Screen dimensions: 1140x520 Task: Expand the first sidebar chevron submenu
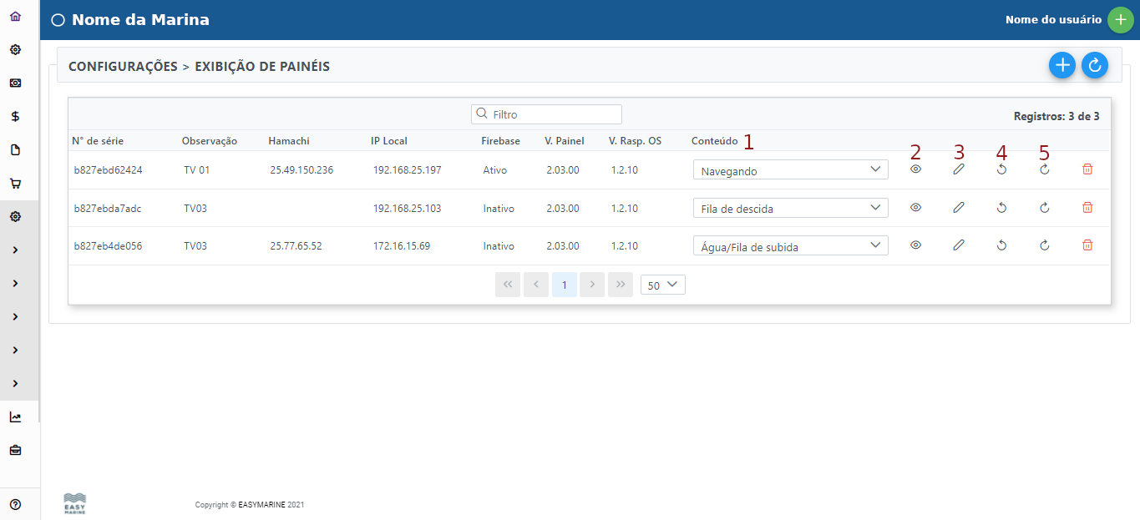click(x=15, y=250)
